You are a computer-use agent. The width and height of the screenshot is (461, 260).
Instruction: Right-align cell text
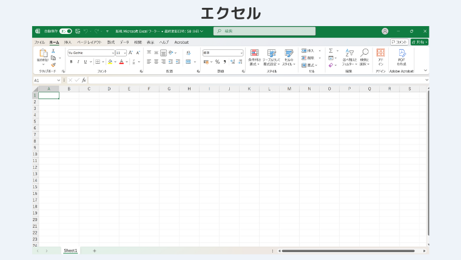[x=163, y=62]
